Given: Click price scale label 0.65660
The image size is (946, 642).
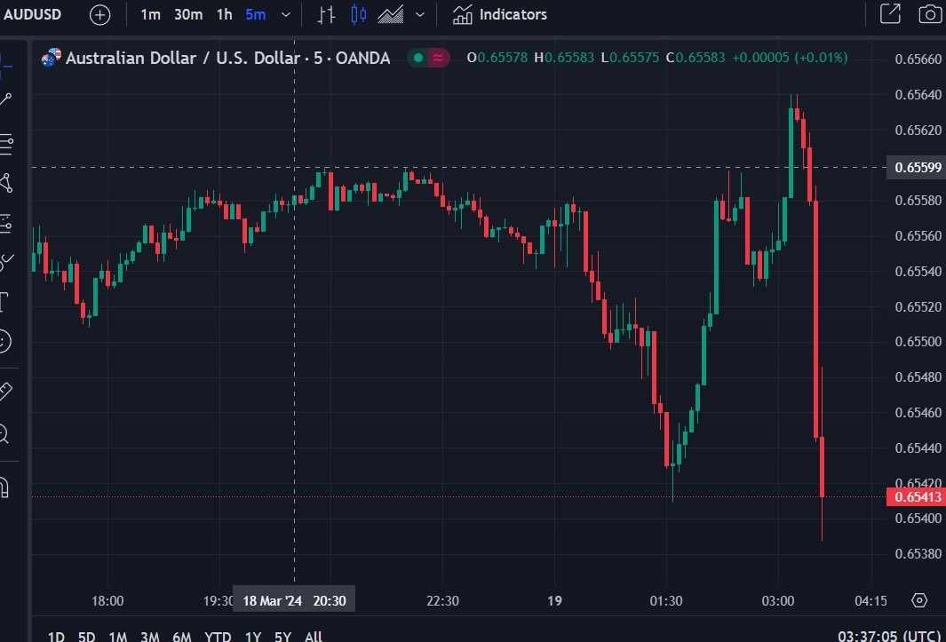Looking at the screenshot, I should [918, 59].
